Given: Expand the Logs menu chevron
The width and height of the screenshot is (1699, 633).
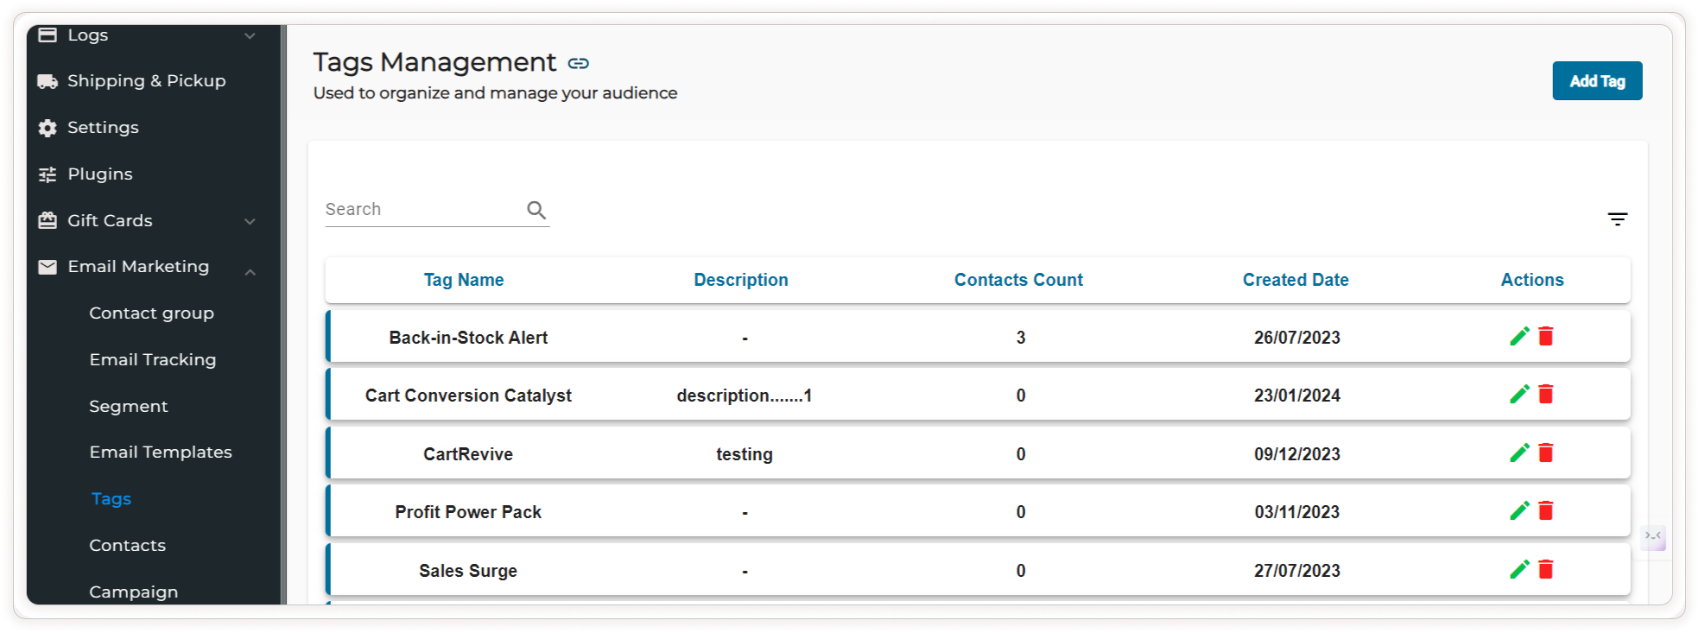Looking at the screenshot, I should coord(250,36).
